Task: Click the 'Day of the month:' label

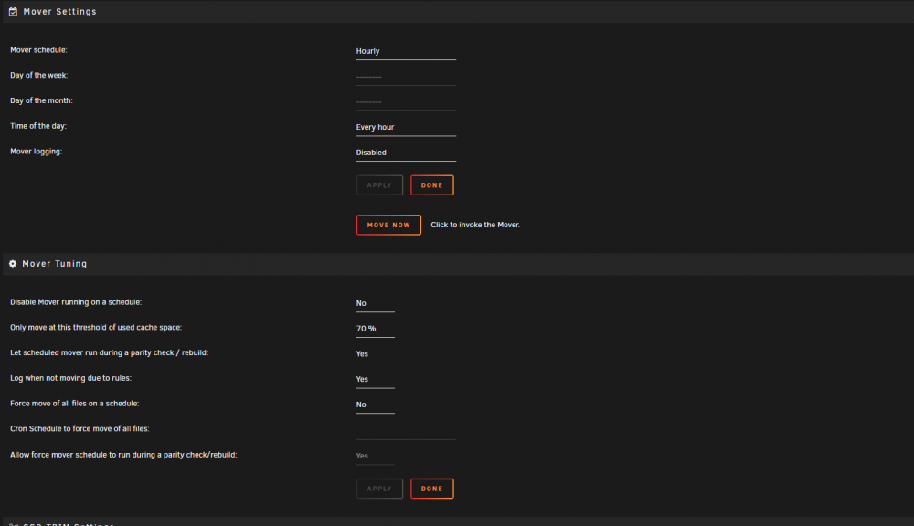Action: pyautogui.click(x=41, y=100)
